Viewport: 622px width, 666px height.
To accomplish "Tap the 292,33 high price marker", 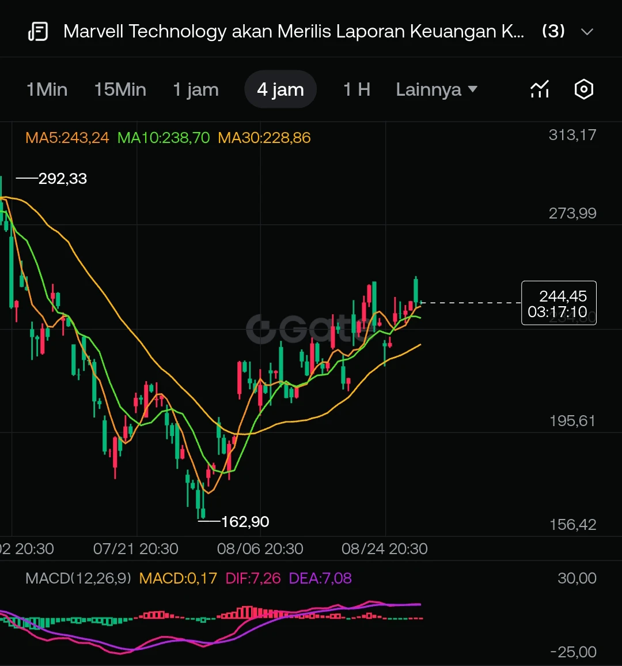I will [x=62, y=178].
